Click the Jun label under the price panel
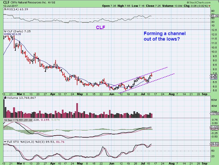 point(111,94)
